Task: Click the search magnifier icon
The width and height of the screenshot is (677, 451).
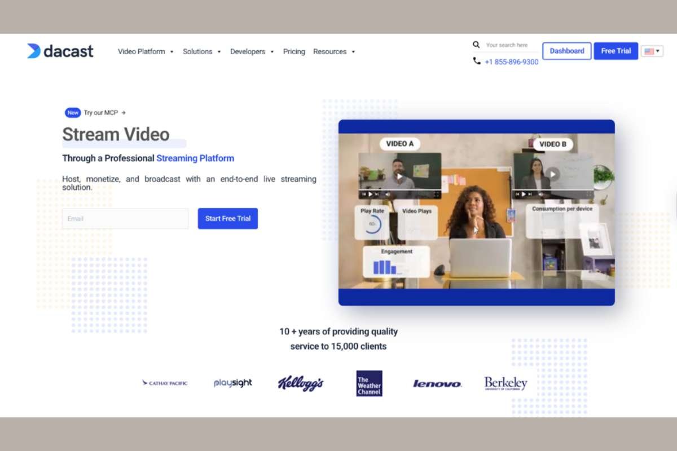Action: (x=476, y=44)
